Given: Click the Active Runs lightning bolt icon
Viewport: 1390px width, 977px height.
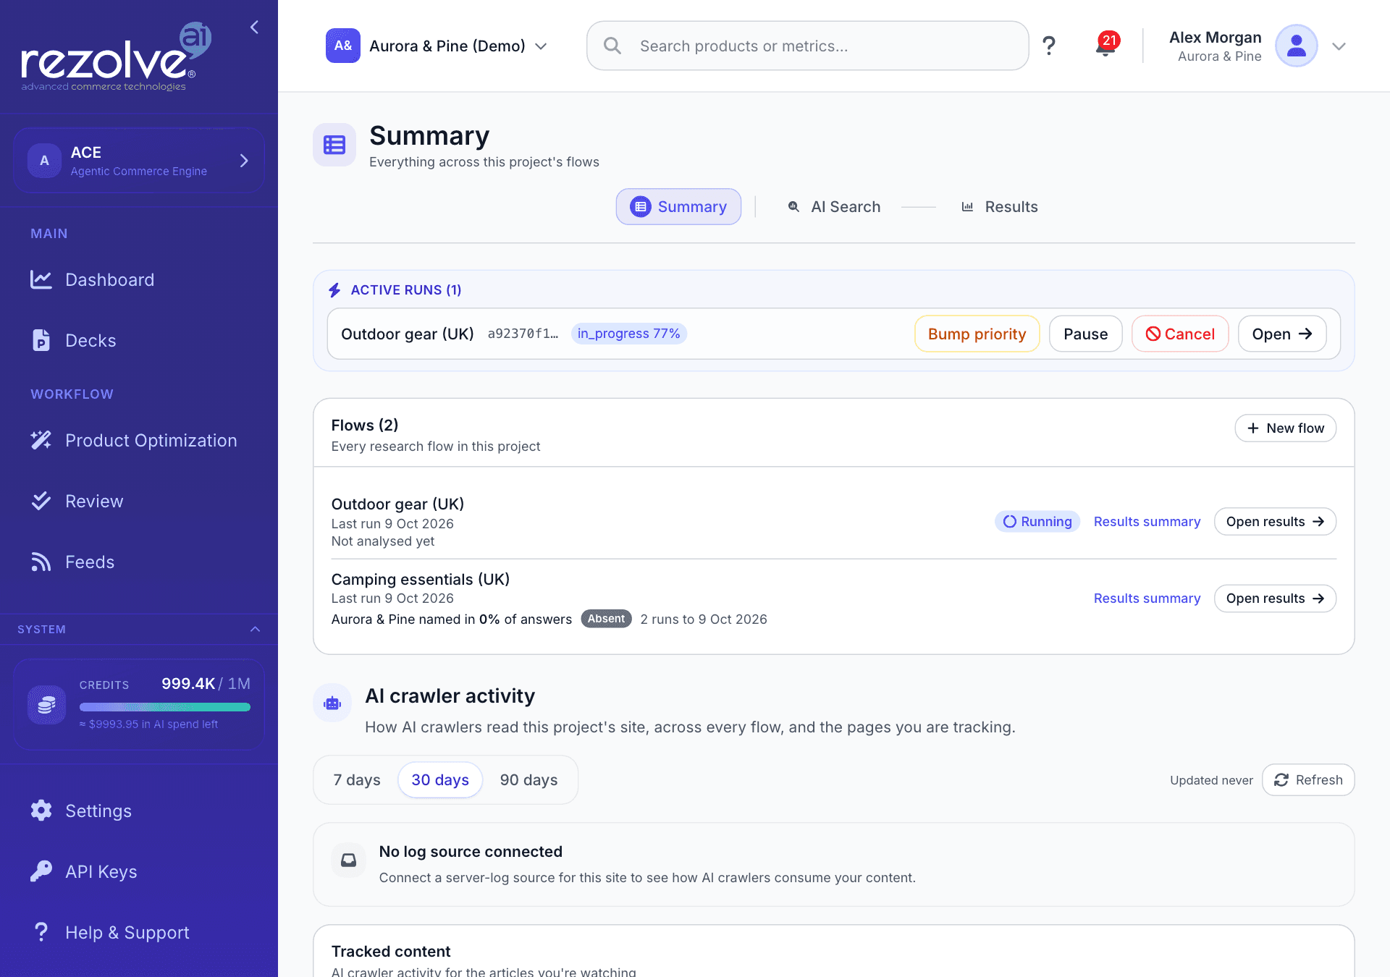Looking at the screenshot, I should (334, 290).
